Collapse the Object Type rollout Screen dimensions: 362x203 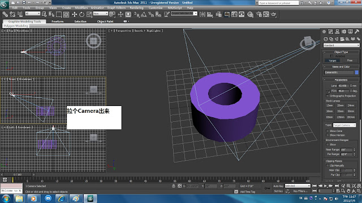341,52
